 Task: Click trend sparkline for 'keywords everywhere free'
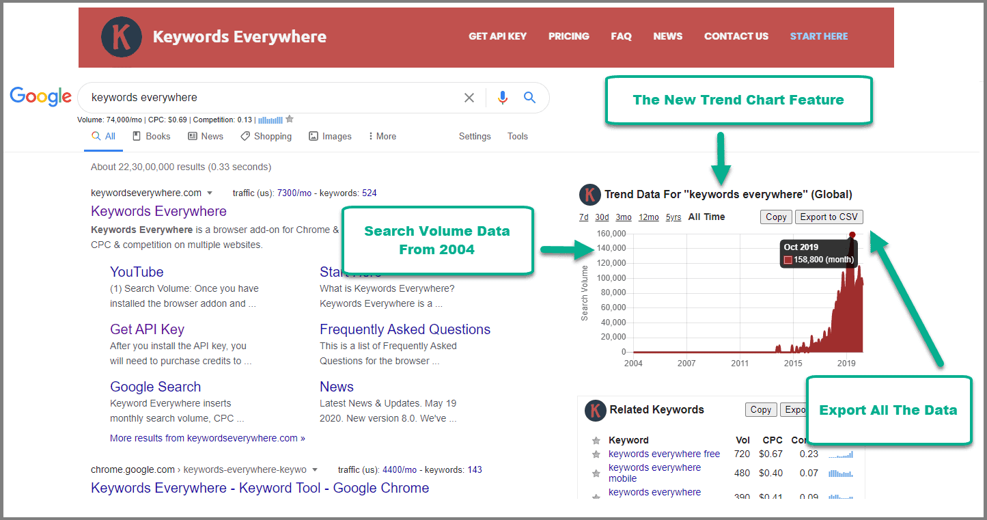[841, 454]
